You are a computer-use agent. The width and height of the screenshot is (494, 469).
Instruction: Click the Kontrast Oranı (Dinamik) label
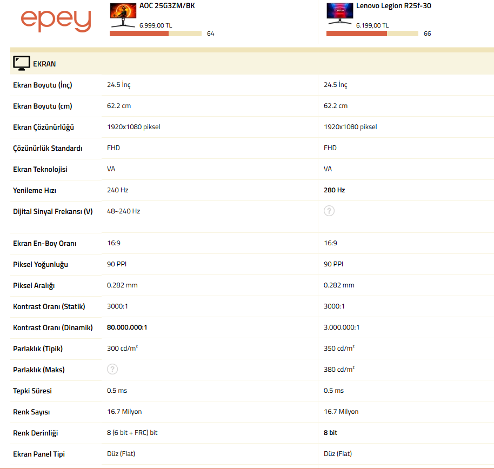coord(53,328)
